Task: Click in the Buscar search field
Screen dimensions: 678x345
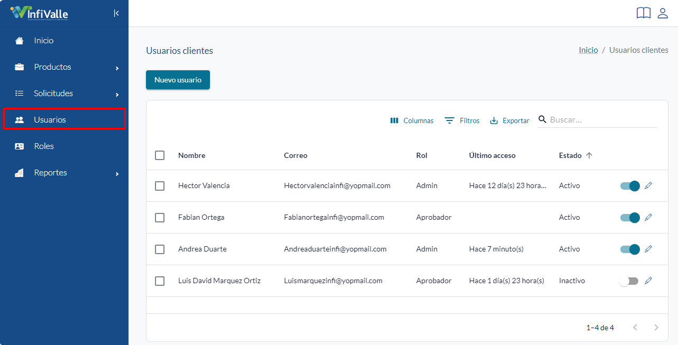Action: click(x=603, y=119)
